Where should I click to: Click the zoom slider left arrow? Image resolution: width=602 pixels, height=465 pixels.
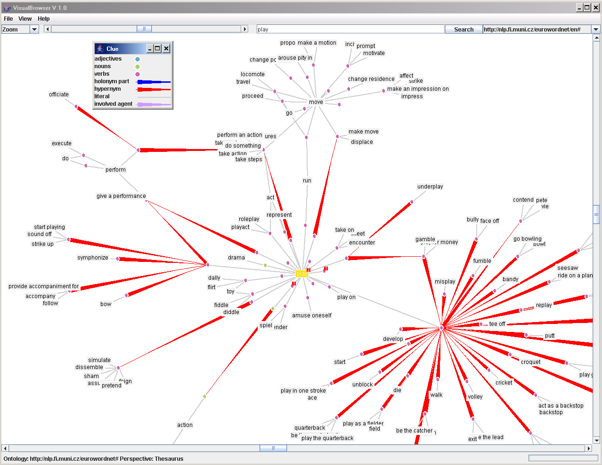coord(47,29)
